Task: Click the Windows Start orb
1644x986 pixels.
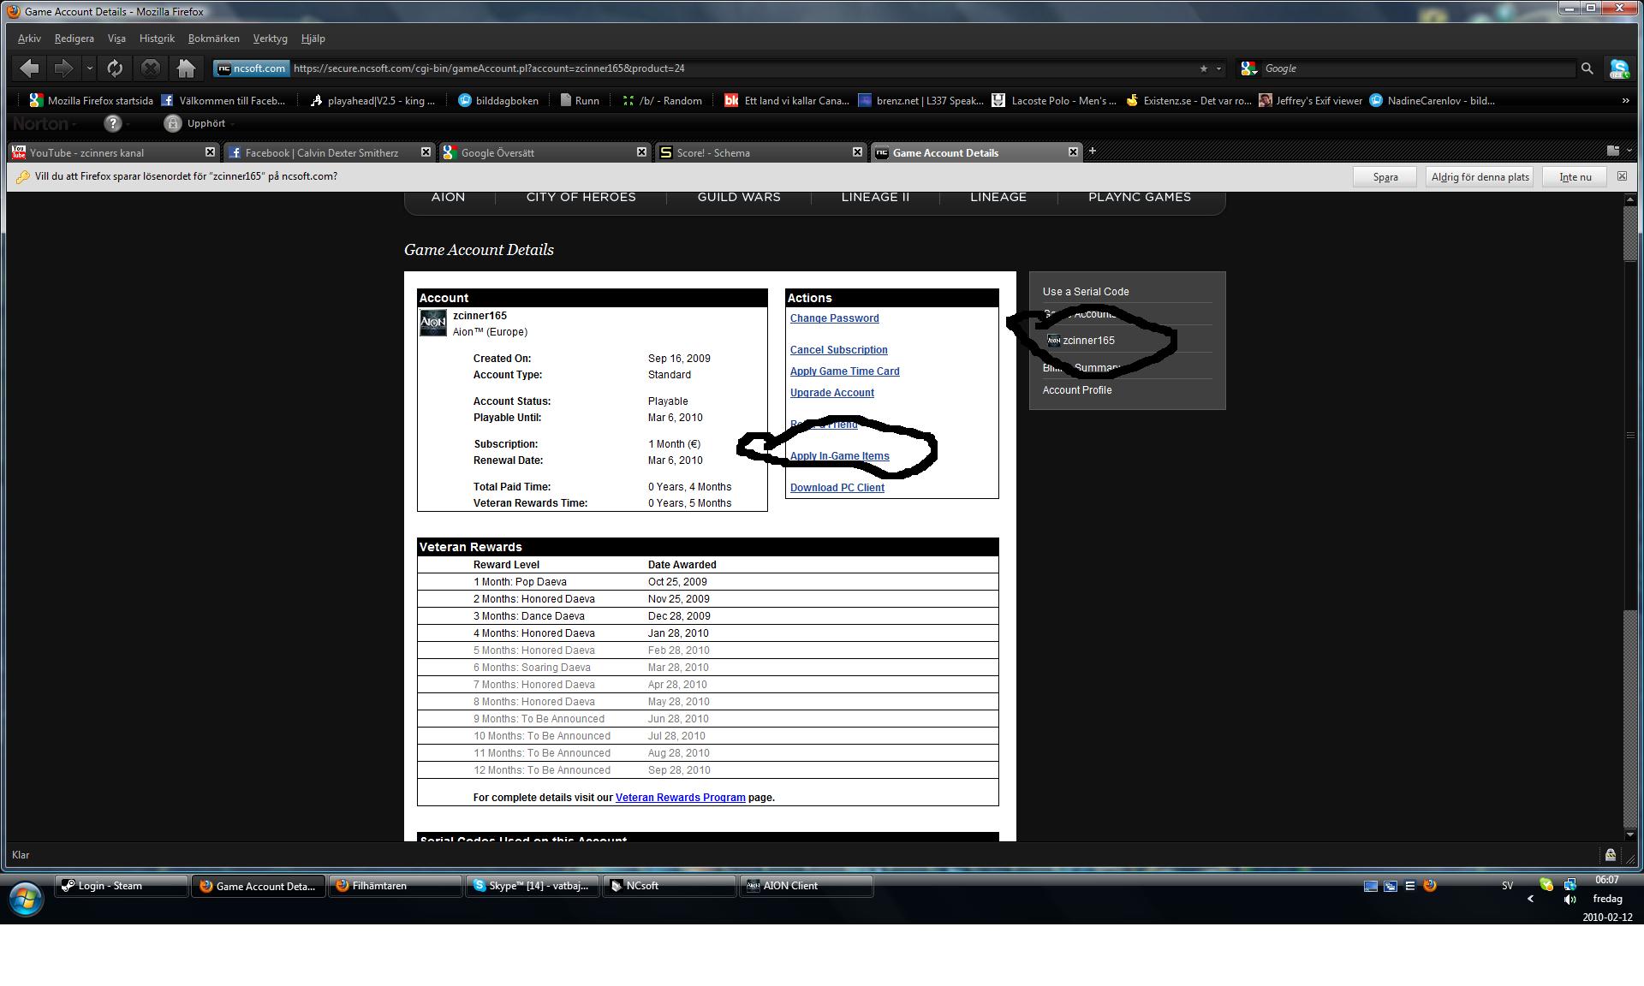Action: tap(25, 899)
